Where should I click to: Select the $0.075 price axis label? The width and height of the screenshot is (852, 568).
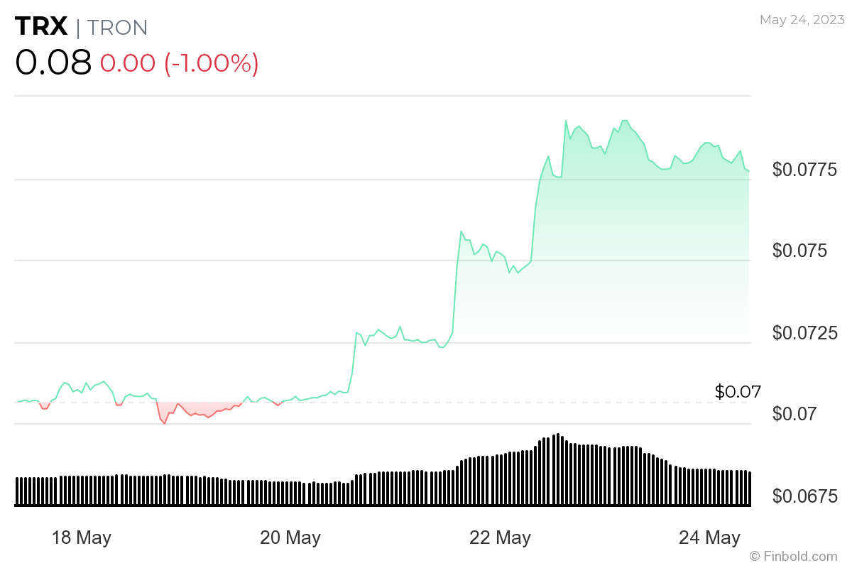point(800,251)
